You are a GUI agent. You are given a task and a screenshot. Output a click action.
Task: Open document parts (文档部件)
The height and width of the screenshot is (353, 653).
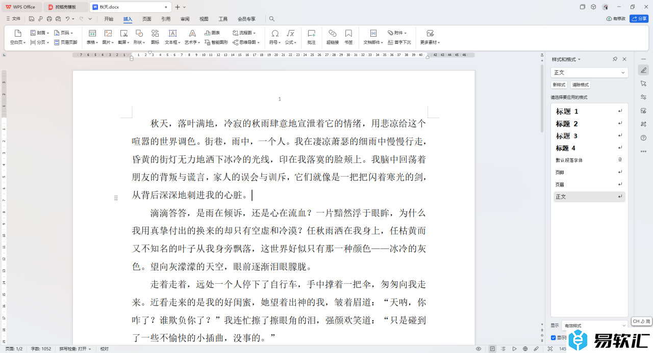click(373, 37)
